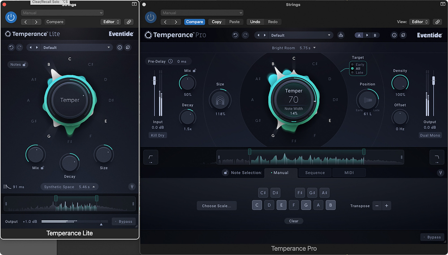Toggle the Temperance Pro plugin power button

click(151, 17)
